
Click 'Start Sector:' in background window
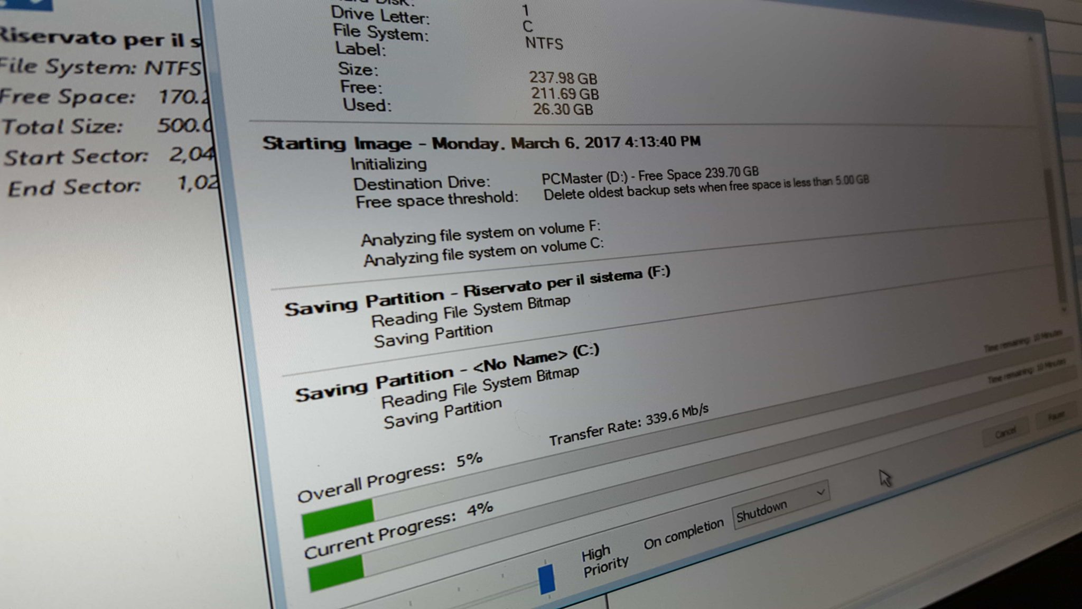tap(76, 157)
